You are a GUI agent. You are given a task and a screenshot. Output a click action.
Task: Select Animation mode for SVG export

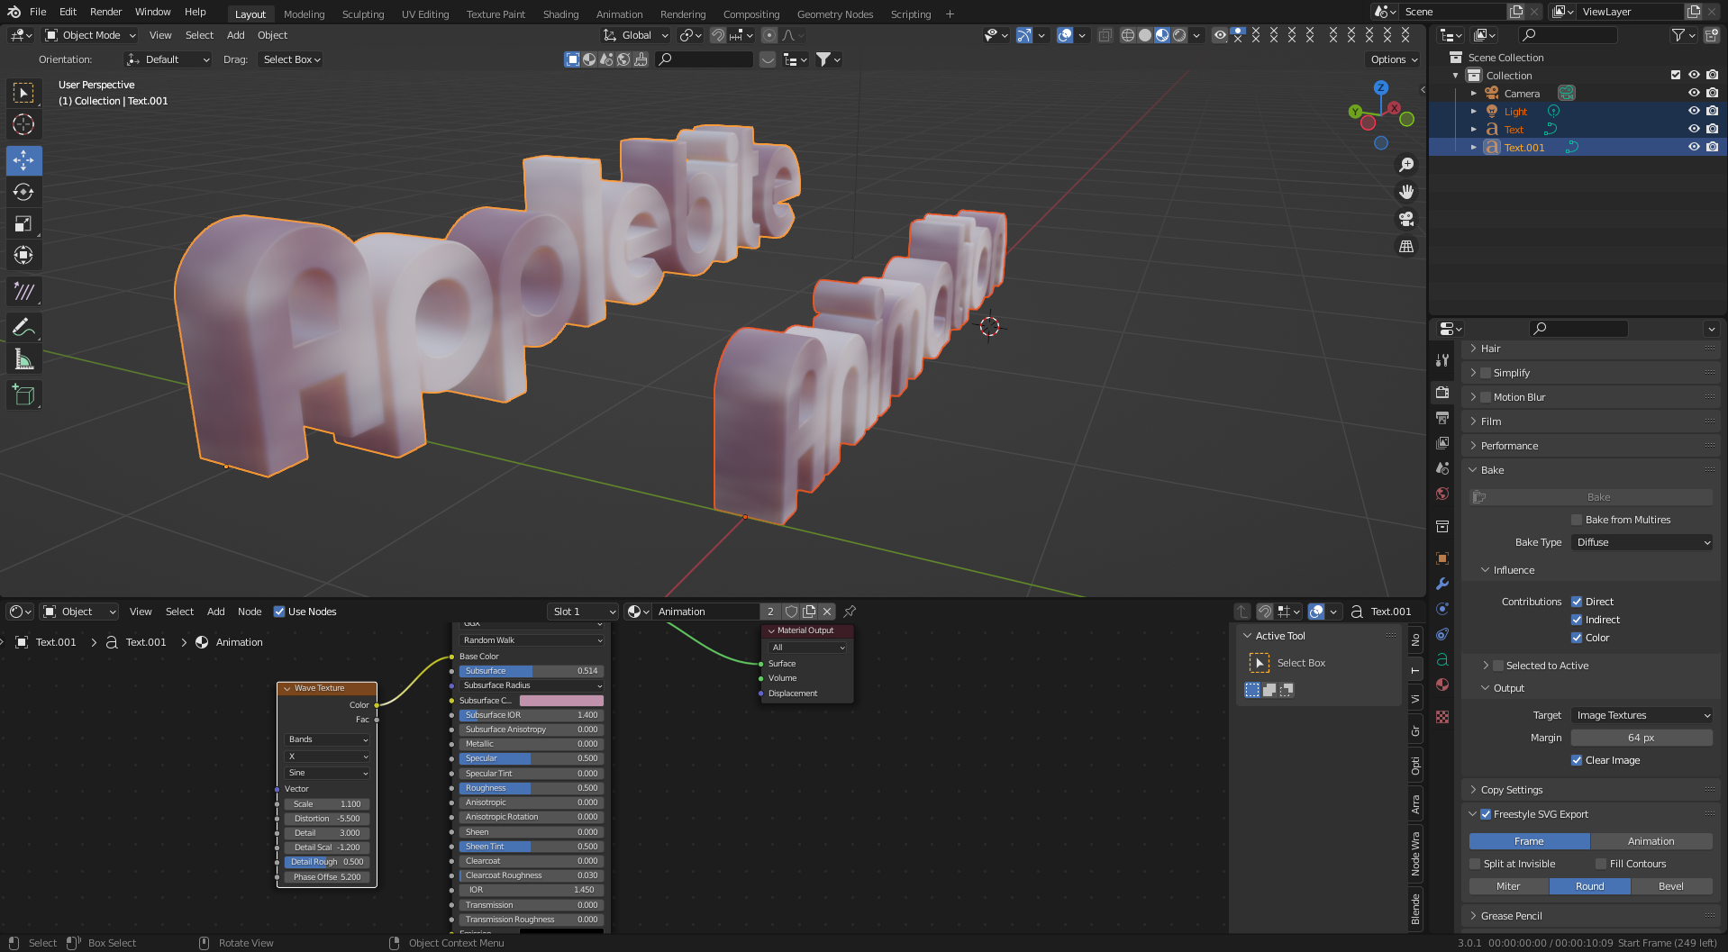tap(1651, 841)
